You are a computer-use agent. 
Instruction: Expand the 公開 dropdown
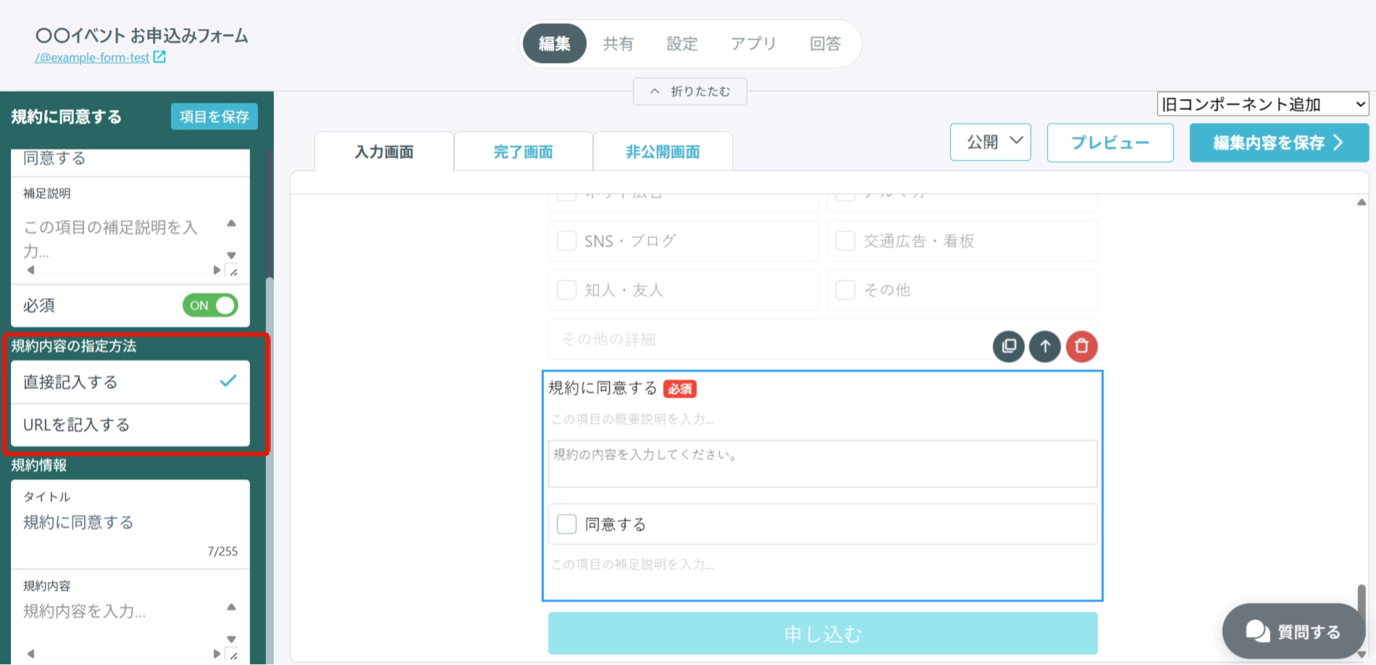click(x=990, y=142)
